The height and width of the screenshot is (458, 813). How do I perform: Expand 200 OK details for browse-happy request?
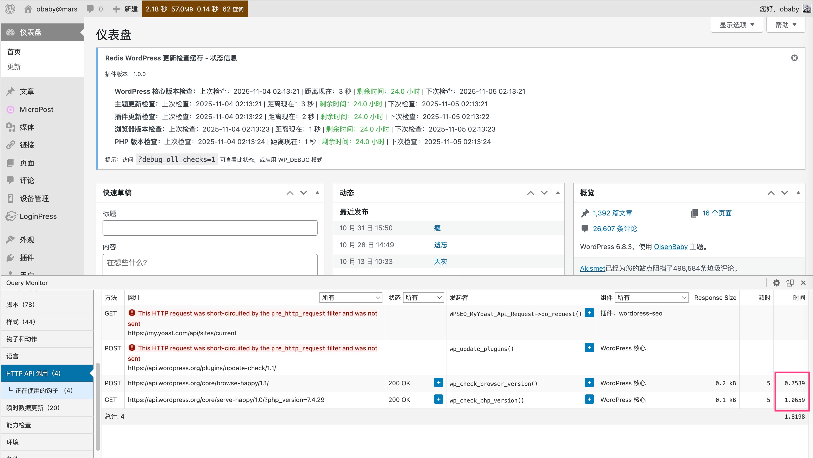tap(438, 383)
